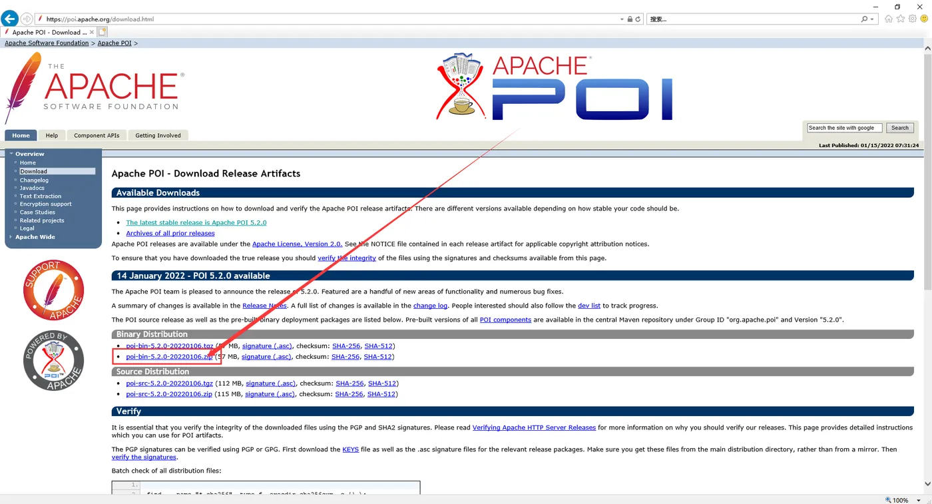Open address bar autocomplete dropdown arrow
The image size is (932, 504).
coord(622,19)
